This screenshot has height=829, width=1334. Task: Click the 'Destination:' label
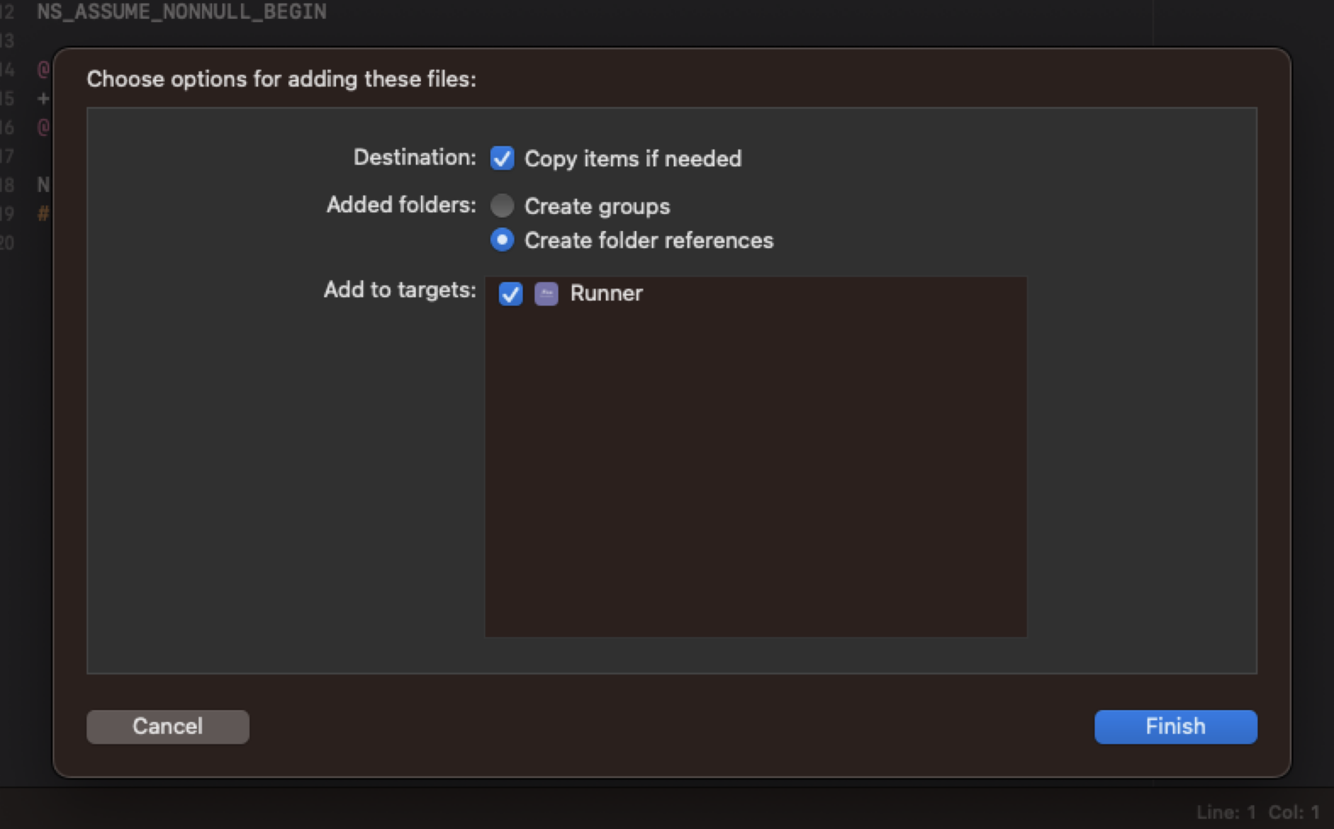click(414, 158)
